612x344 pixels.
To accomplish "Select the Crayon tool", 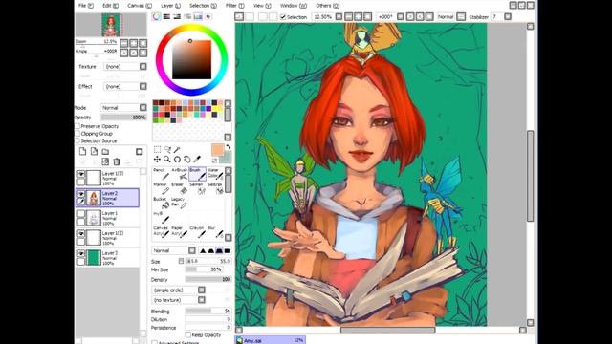I will 197,231.
